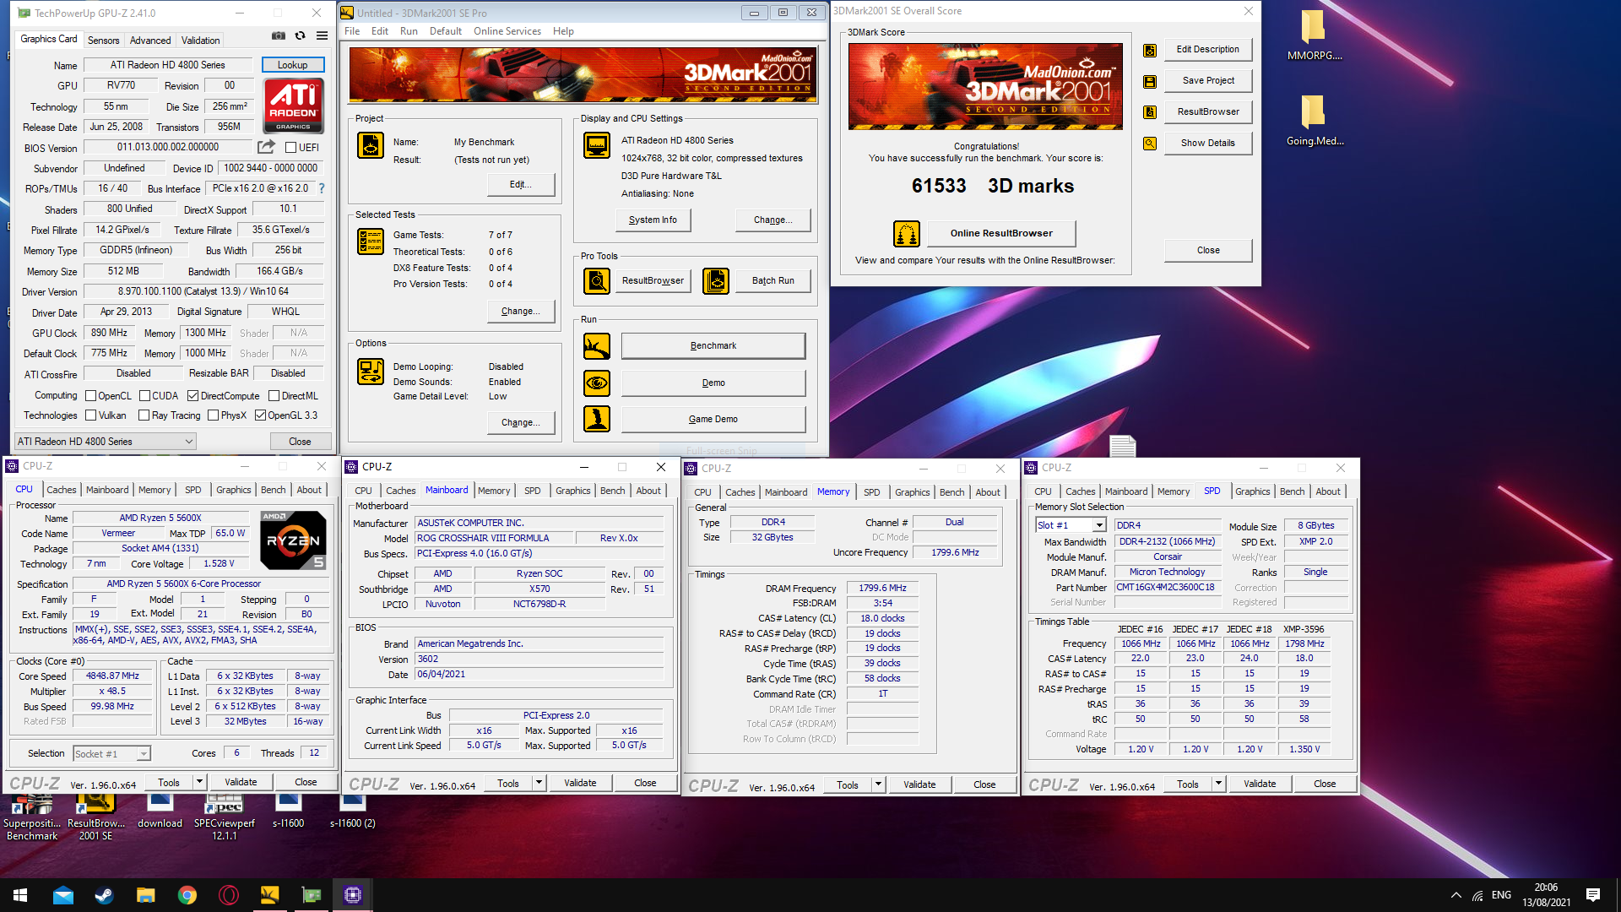
Task: Toggle the CUDA checkbox
Action: [144, 396]
